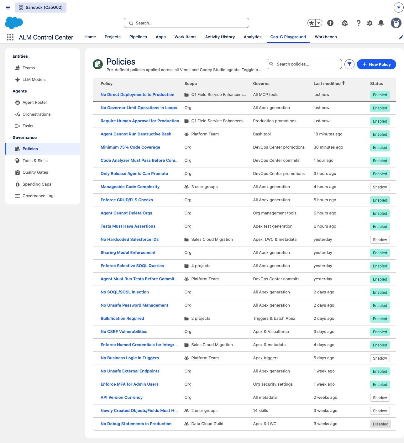Click Disabled status of No Debug Statements
Screen dimensions: 404x443
tap(380, 424)
